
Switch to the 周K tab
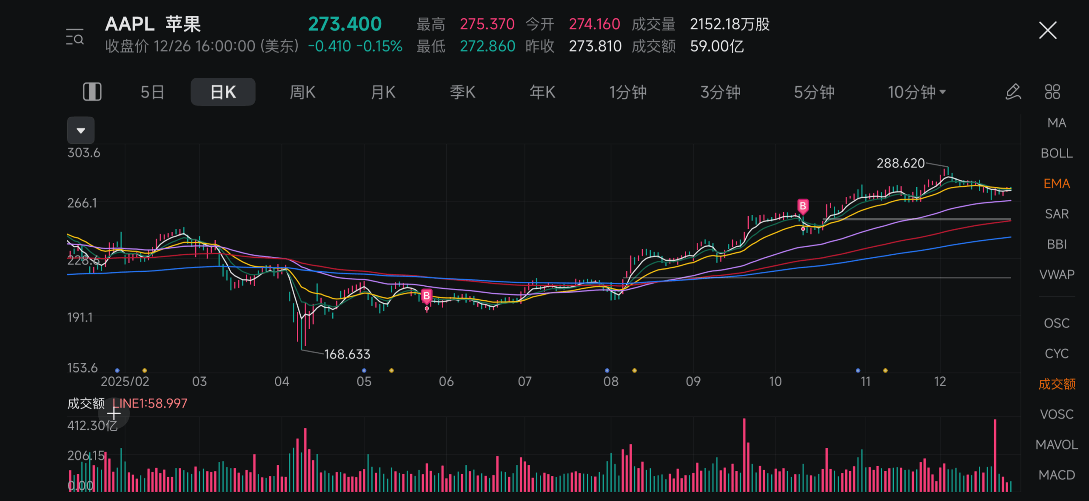point(302,92)
